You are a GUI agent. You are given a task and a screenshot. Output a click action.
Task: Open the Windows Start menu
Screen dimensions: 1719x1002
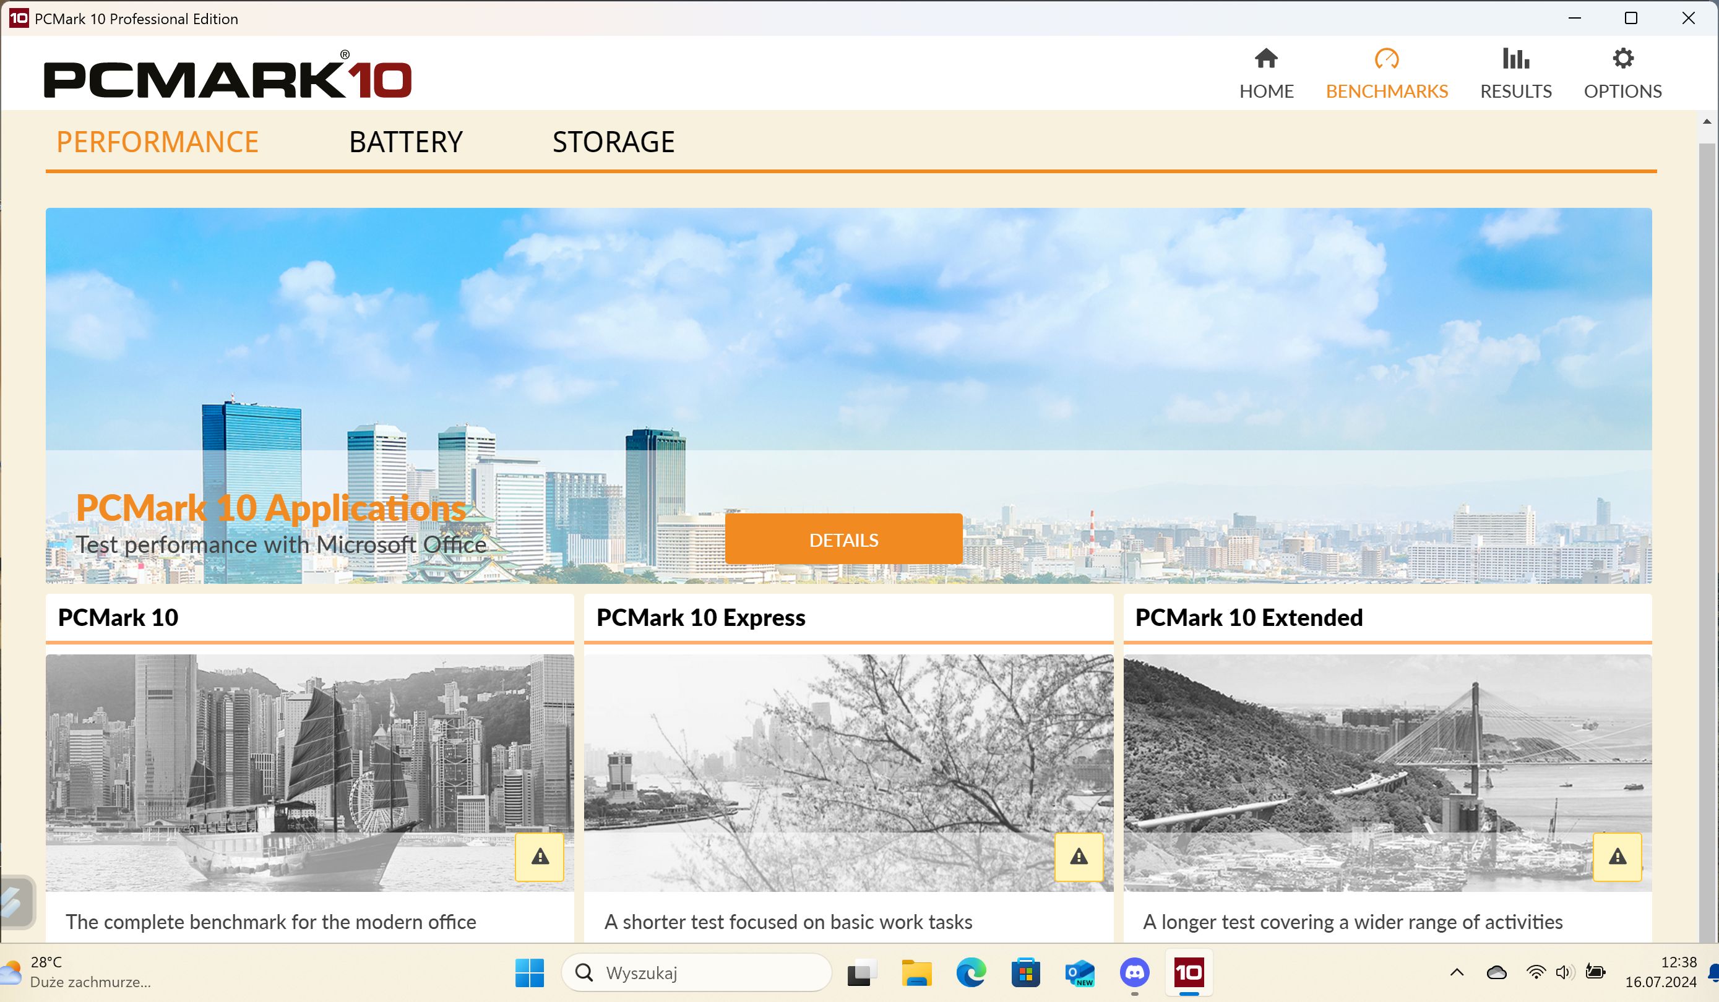point(529,973)
